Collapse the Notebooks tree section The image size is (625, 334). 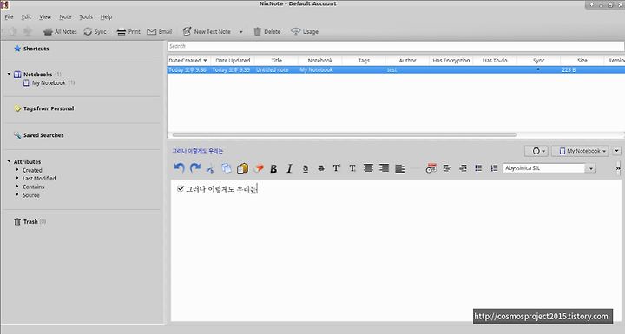pos(9,74)
